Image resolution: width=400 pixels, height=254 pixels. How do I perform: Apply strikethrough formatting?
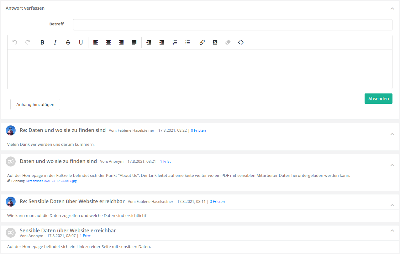tap(68, 42)
